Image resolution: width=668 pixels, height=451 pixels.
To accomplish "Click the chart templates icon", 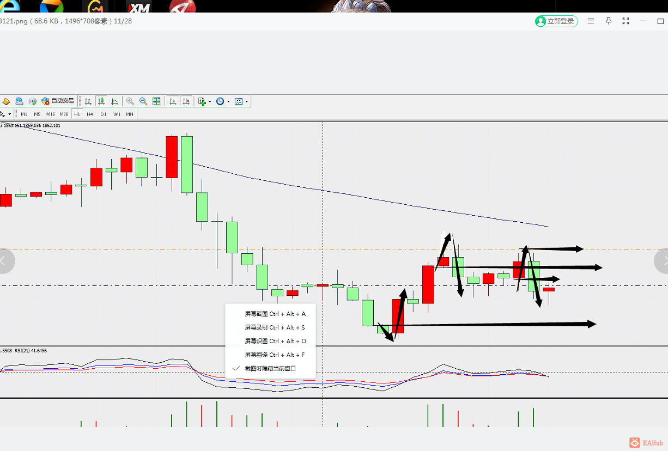I will (239, 101).
